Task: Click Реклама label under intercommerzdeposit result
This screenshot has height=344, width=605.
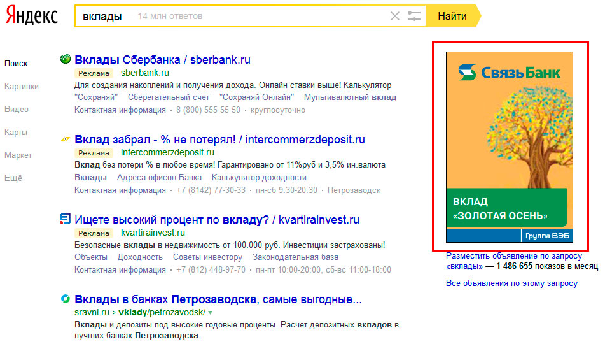Action: 94,153
